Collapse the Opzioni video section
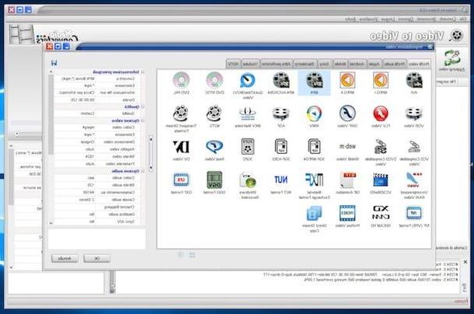The image size is (474, 314). click(x=142, y=120)
